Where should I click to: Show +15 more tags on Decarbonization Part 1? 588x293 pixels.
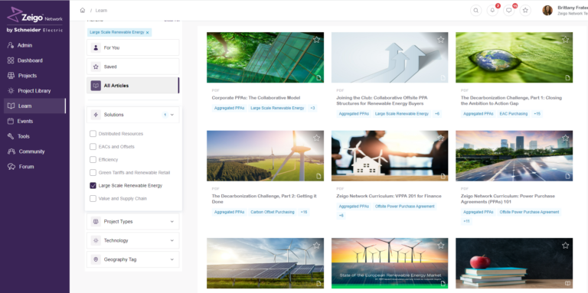click(x=537, y=114)
